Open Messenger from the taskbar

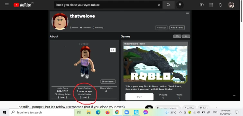pyautogui.click(x=145, y=112)
